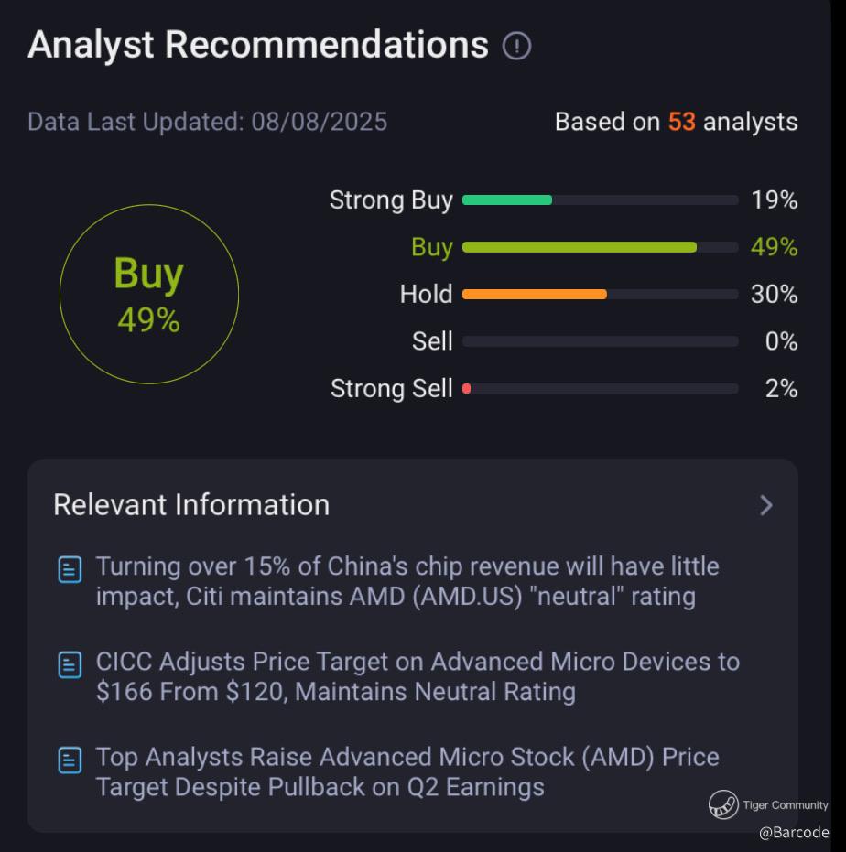Click the Relevant Information heading
The height and width of the screenshot is (852, 846).
[191, 505]
